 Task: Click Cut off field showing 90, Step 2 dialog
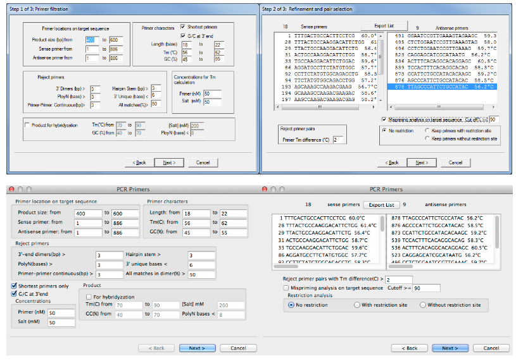click(x=494, y=119)
